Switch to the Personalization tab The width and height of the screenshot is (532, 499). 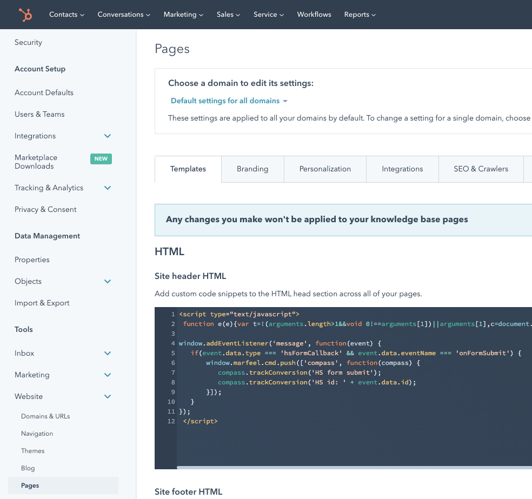coord(325,169)
